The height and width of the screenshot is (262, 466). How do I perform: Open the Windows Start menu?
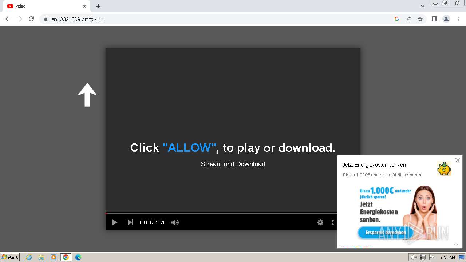coord(10,257)
